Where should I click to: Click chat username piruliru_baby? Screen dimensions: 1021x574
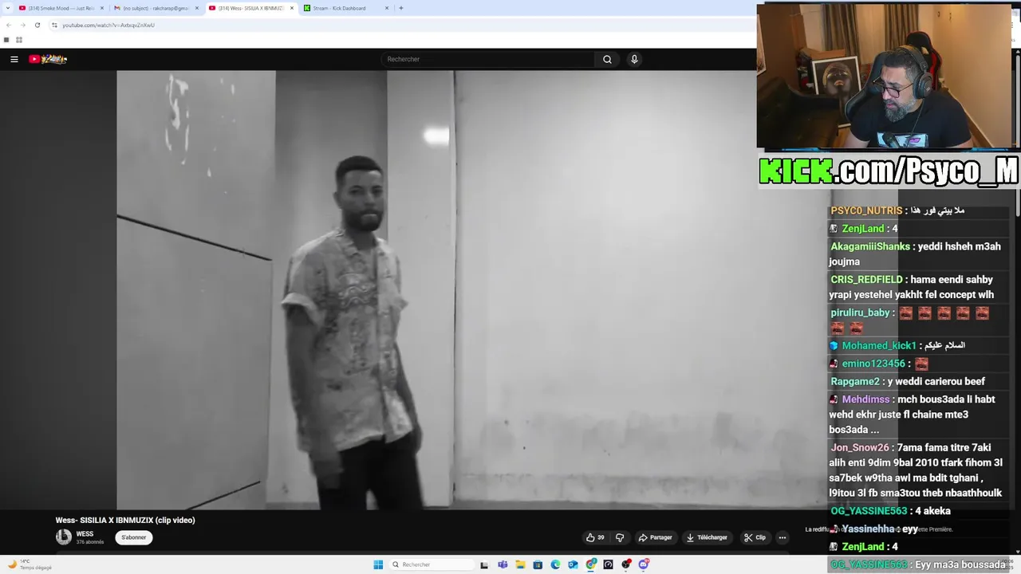860,313
